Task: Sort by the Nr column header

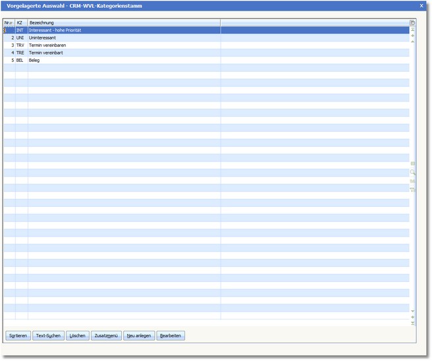Action: coord(9,23)
